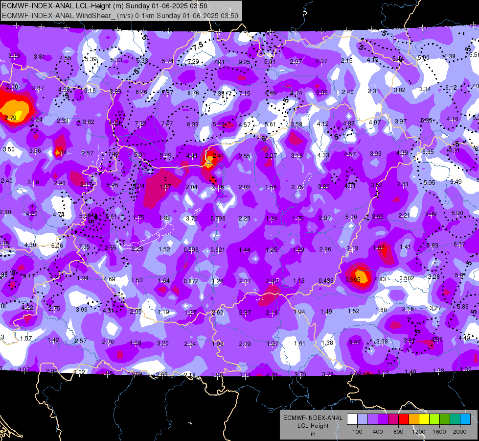Click the value 2.79 on the western hotspot
Image resolution: width=479 pixels, height=441 pixels.
click(x=10, y=118)
